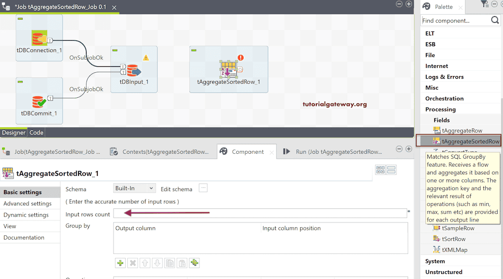Click the paste rows icon under Group by
503x279 pixels.
coord(182,263)
